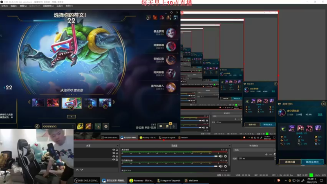The height and width of the screenshot is (184, 327).
Task: Move selected source down with the arrow
Action: point(82,170)
